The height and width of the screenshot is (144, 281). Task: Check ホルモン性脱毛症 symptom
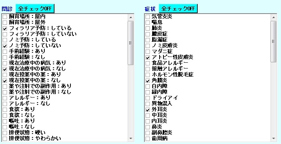click(x=148, y=75)
